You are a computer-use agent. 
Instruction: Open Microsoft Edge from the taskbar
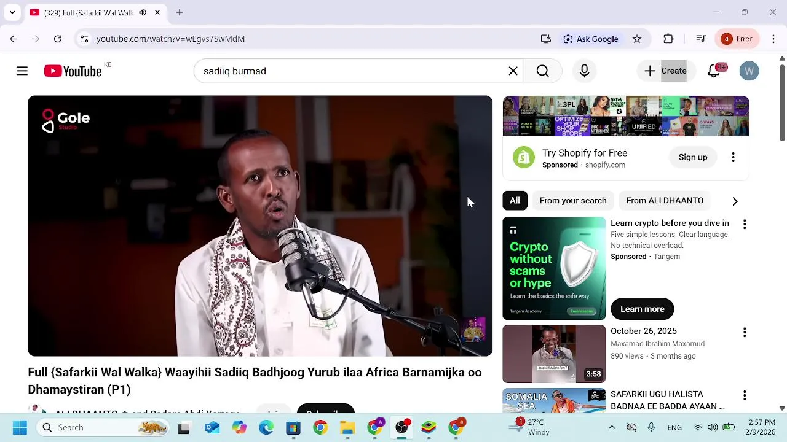click(266, 428)
